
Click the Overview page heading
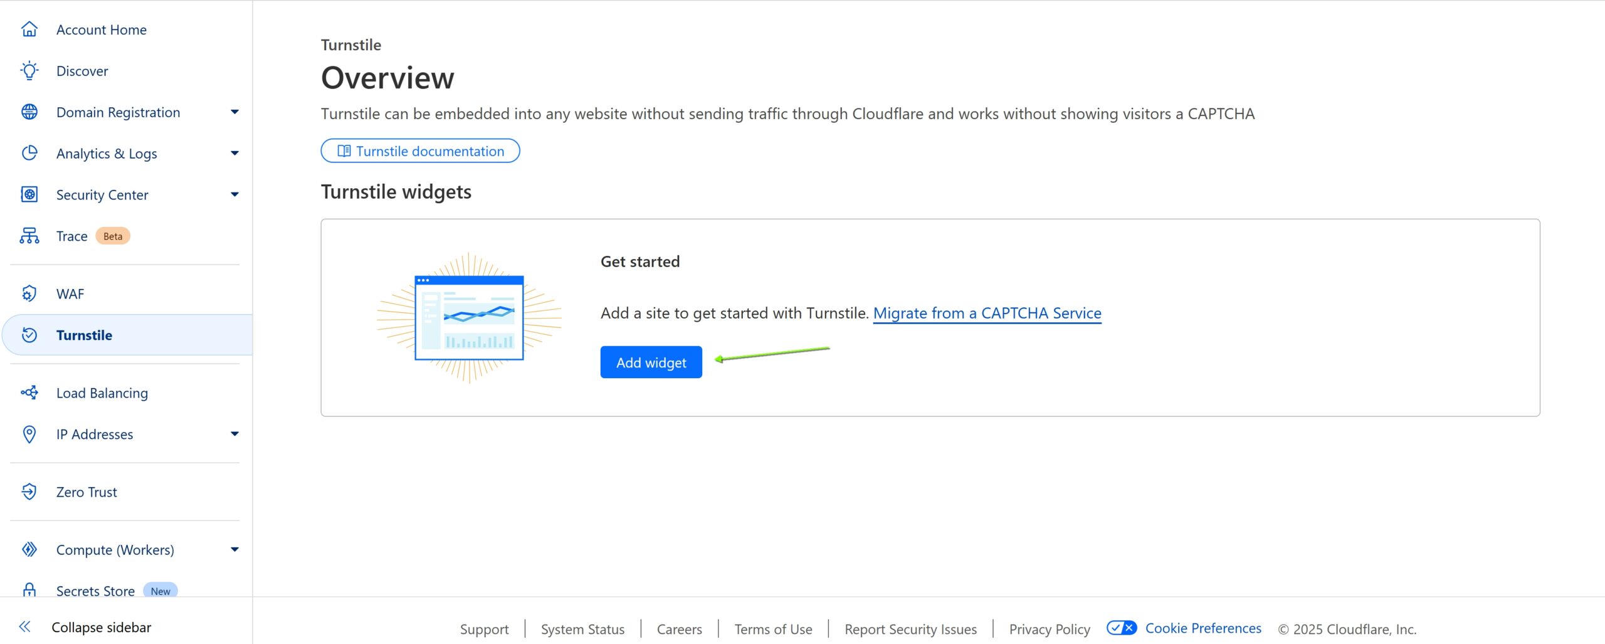click(387, 78)
